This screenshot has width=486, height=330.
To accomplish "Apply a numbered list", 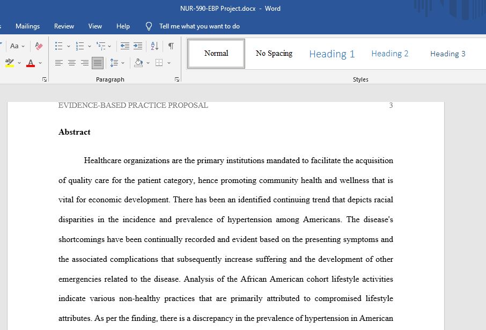I will coord(79,46).
